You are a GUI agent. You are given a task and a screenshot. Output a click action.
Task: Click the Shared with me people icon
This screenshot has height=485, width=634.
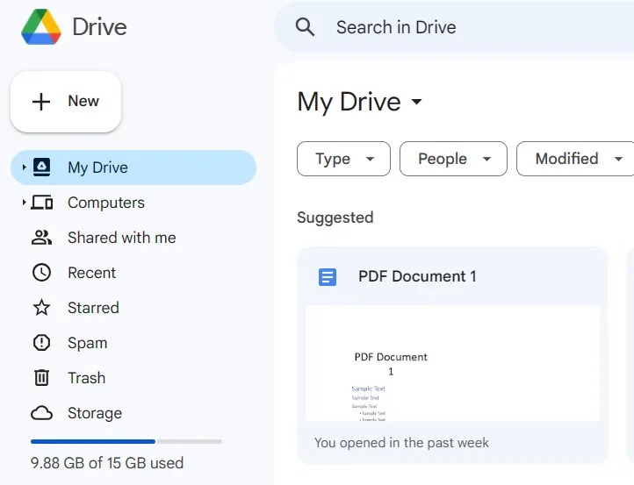point(41,238)
